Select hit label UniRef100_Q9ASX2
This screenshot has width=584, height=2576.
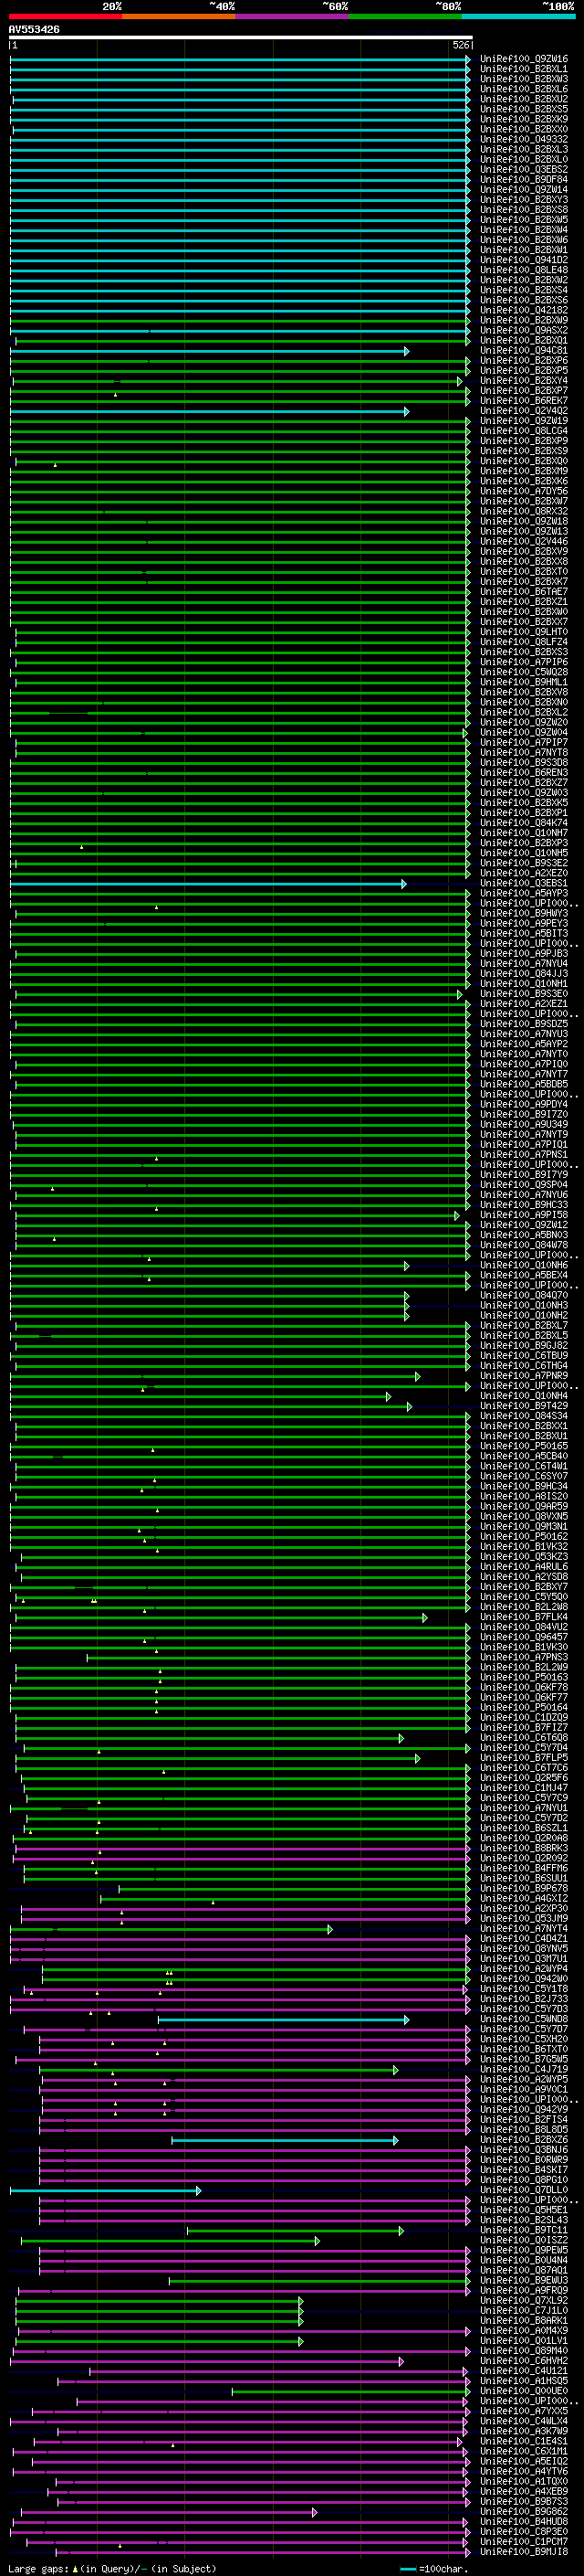pyautogui.click(x=524, y=330)
